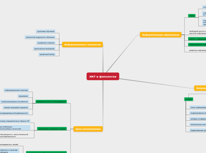
Task: Select the green 'этапы' node
Action: point(192,16)
